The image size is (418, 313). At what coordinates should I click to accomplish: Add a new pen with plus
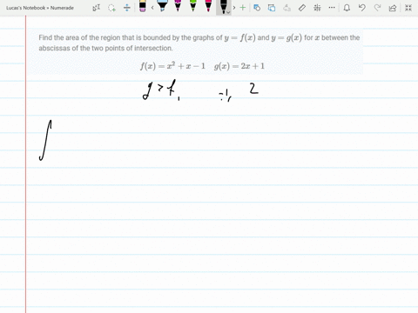(243, 8)
